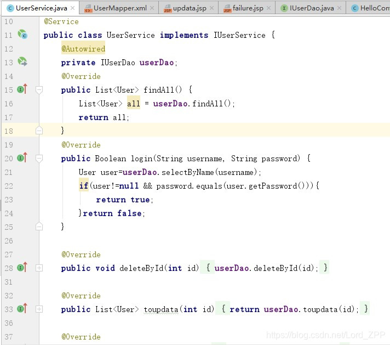The image size is (390, 345).
Task: Click the login method name on line 20
Action: [x=142, y=159]
